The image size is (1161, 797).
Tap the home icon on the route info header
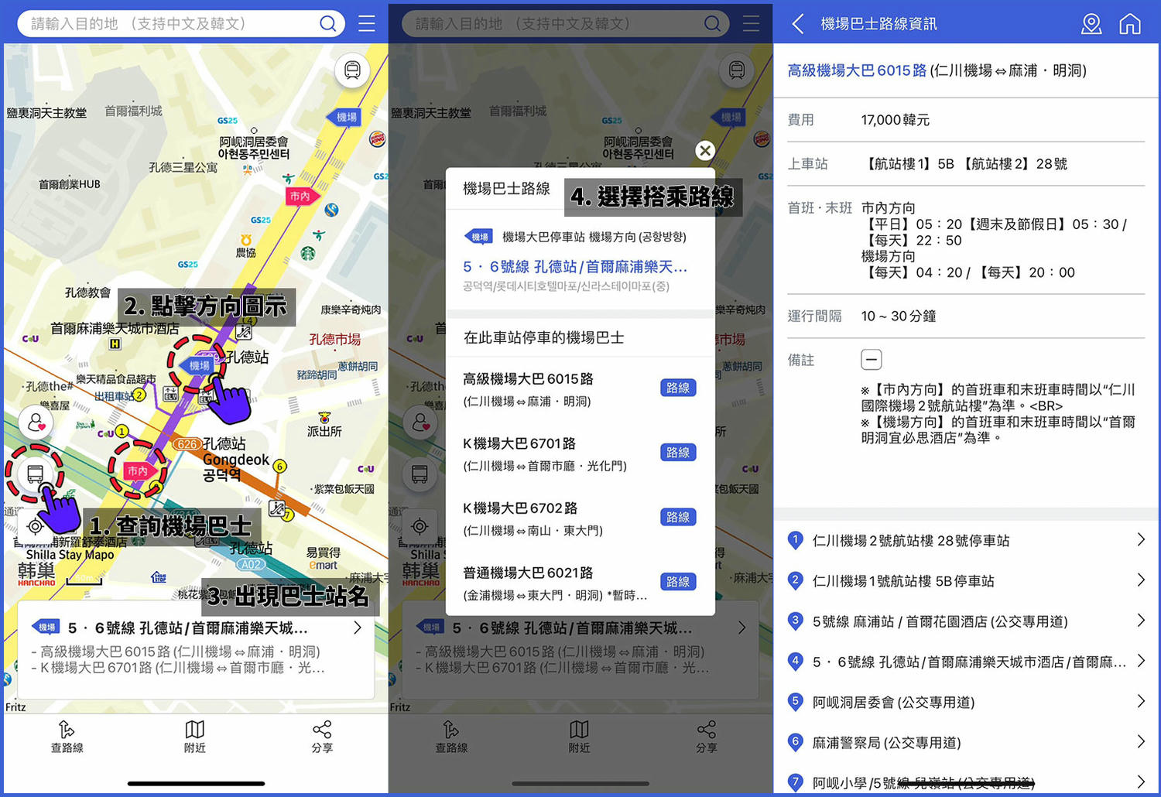[x=1130, y=24]
